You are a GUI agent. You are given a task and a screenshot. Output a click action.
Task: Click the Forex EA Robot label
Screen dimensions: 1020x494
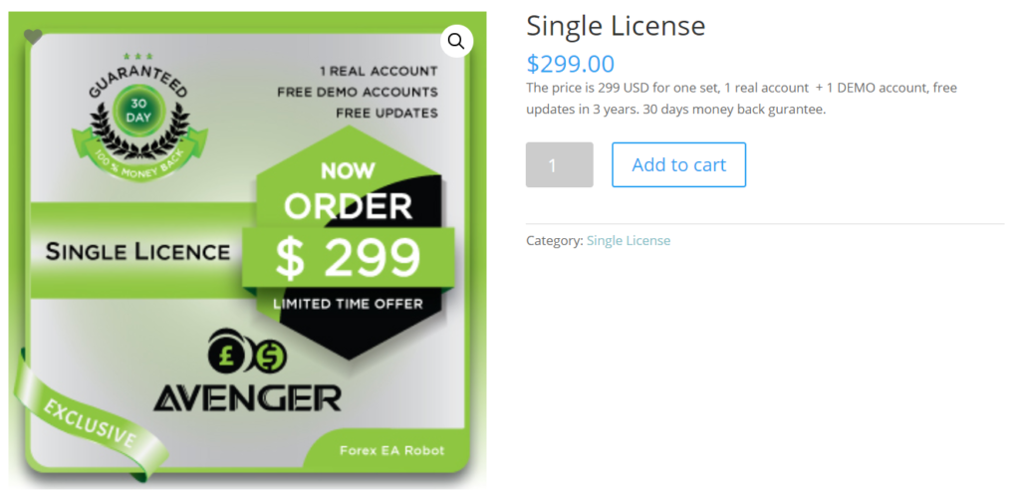coord(392,450)
